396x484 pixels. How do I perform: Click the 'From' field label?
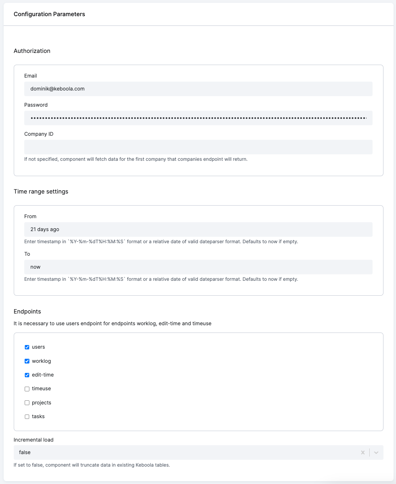[30, 217]
